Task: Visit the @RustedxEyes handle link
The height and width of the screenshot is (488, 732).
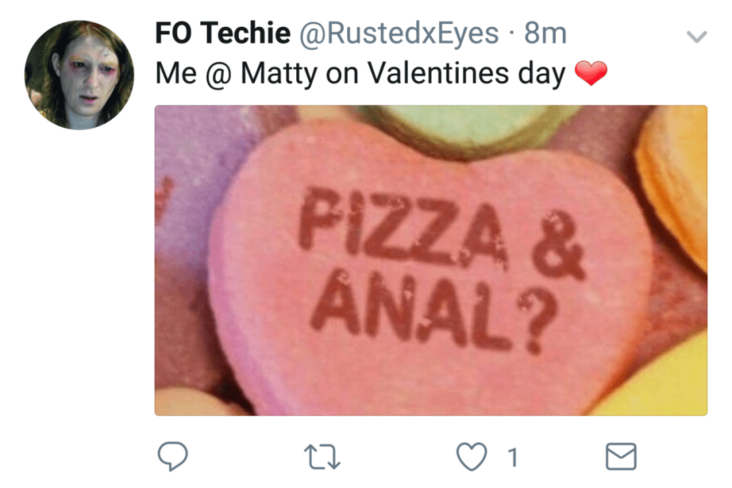Action: click(399, 34)
